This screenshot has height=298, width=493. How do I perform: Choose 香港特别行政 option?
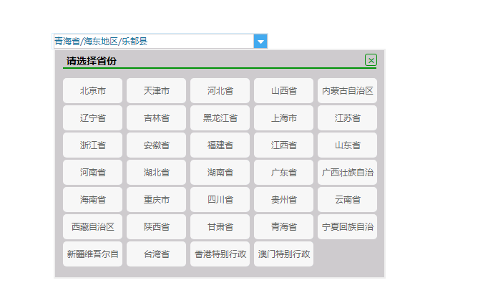220,254
